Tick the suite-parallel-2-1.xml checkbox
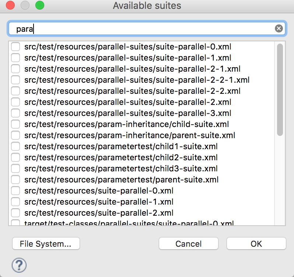 (15, 69)
